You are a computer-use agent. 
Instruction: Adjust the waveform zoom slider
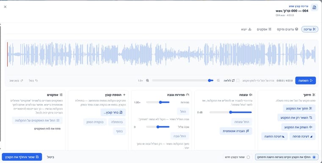(183, 80)
